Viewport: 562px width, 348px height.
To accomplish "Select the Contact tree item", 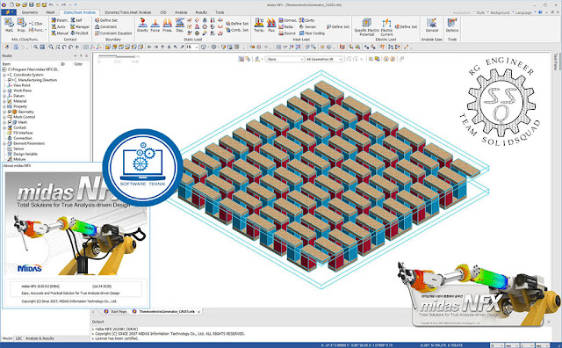I will point(19,127).
